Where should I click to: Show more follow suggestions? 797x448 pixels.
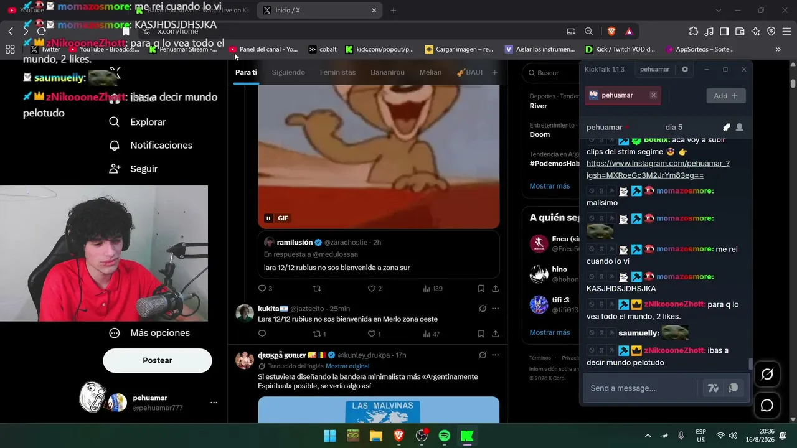(550, 332)
